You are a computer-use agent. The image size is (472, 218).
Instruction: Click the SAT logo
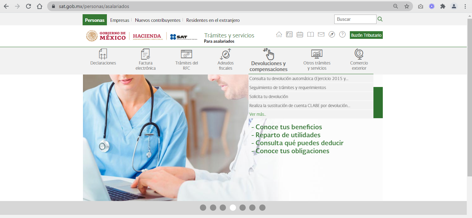184,37
